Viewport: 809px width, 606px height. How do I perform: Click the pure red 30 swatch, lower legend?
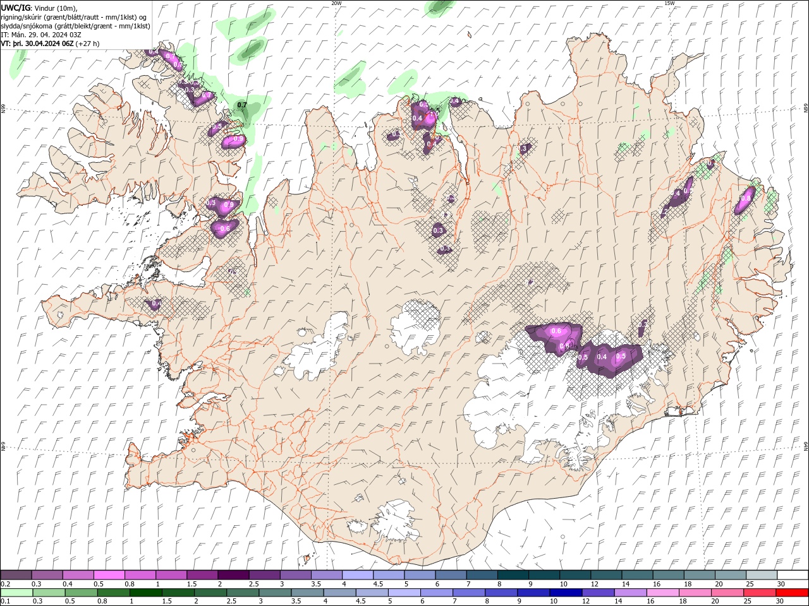(792, 593)
